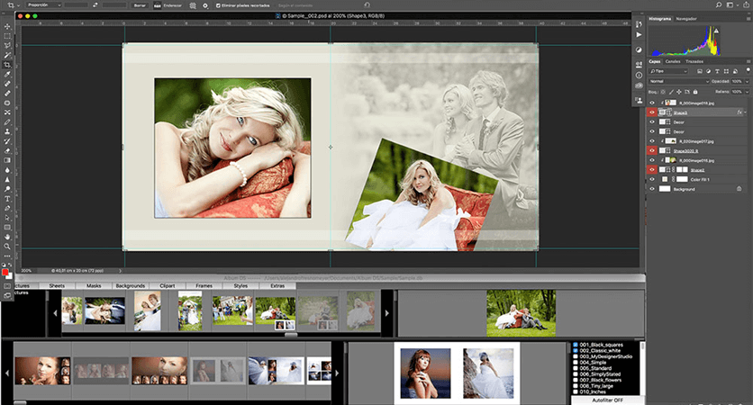
Task: Open the Backgrounds tab
Action: 130,285
